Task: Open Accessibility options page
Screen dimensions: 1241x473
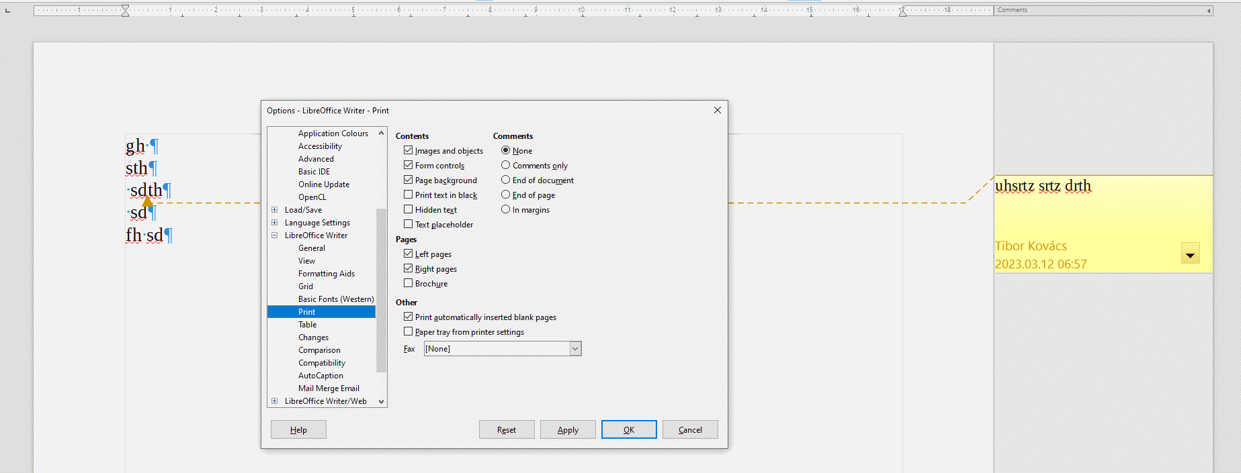Action: coord(320,146)
